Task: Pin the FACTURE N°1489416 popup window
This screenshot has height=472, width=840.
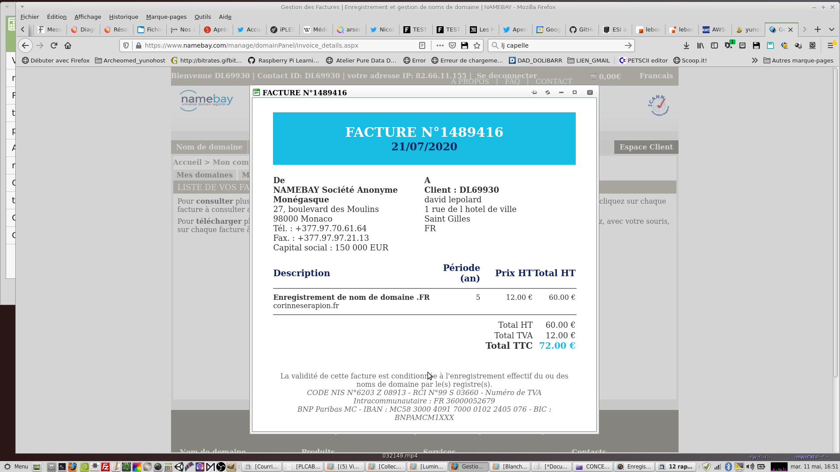Action: click(x=534, y=93)
